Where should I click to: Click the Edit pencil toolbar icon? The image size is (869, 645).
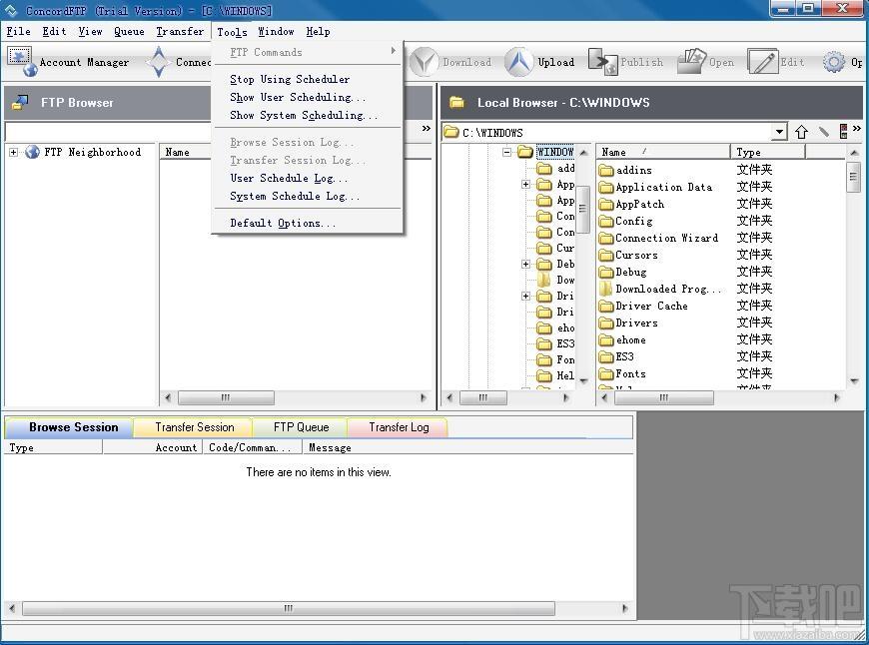point(762,62)
